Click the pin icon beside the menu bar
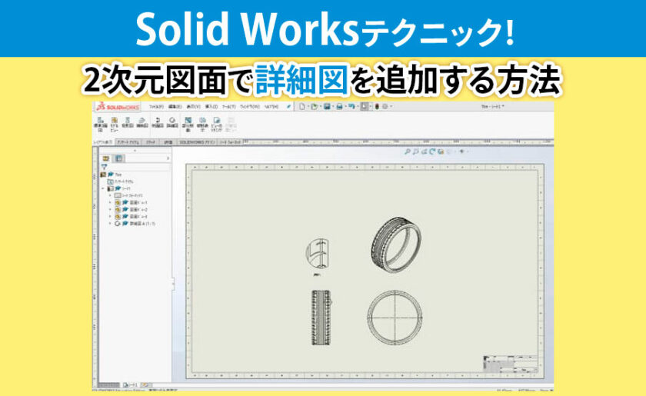This screenshot has height=396, width=646. (289, 107)
